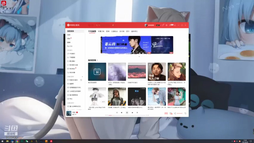Image resolution: width=254 pixels, height=143 pixels.
Task: Switch to the Latest Music tab
Action: point(135,31)
